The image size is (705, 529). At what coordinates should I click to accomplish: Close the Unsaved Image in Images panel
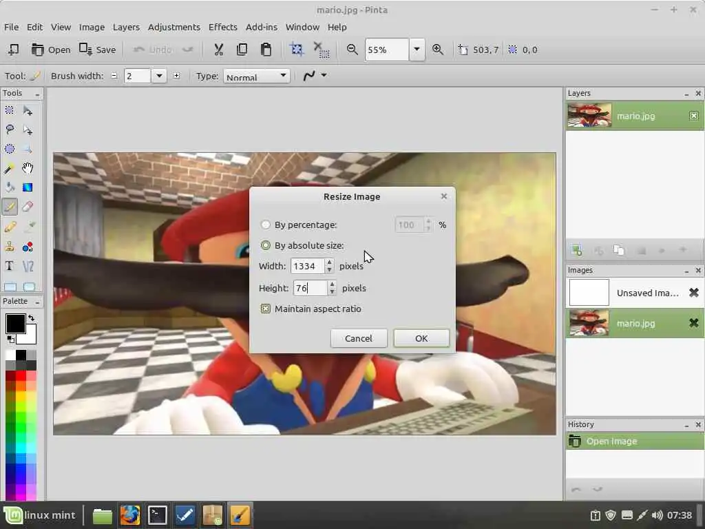tap(694, 292)
